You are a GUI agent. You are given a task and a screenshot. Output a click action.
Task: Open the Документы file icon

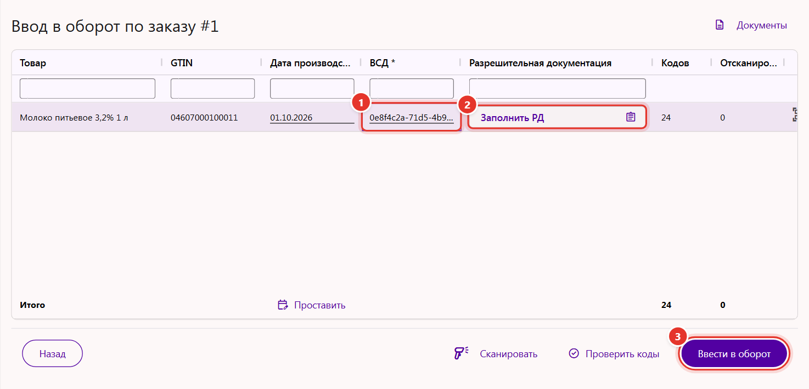pyautogui.click(x=720, y=25)
